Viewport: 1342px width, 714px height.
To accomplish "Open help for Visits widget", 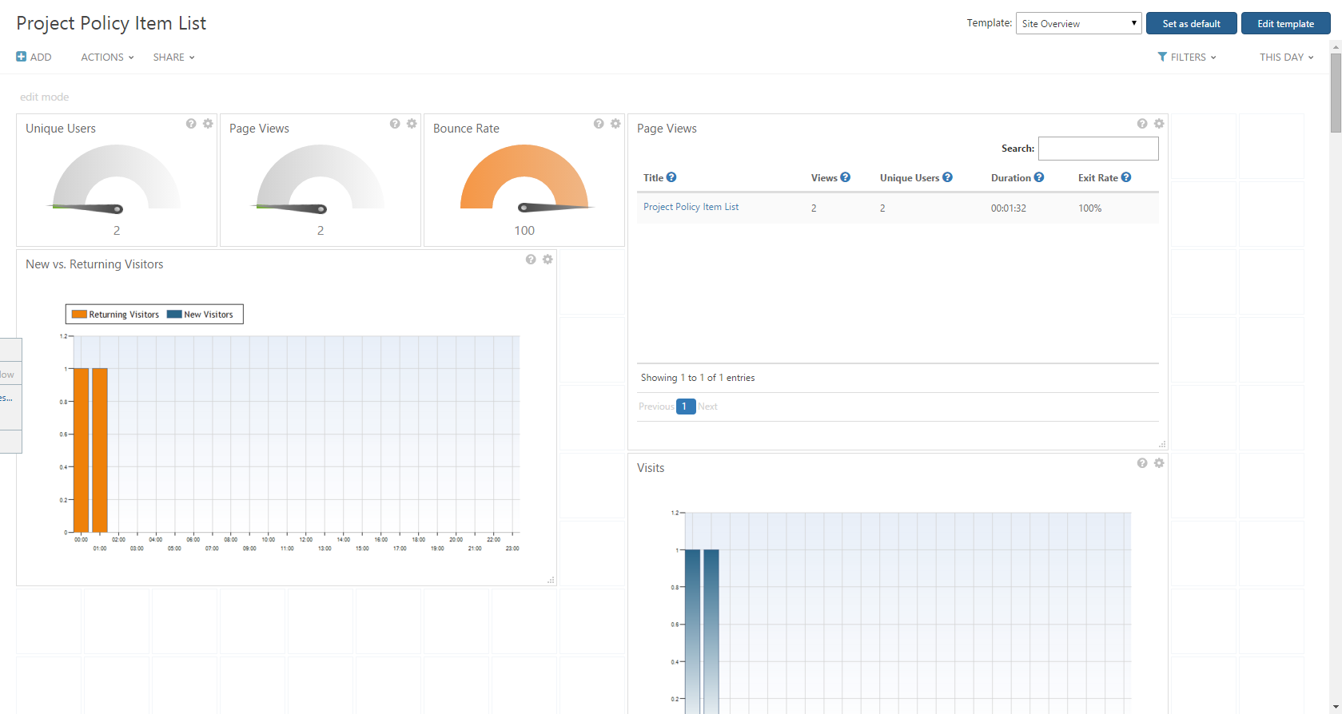I will tap(1142, 463).
